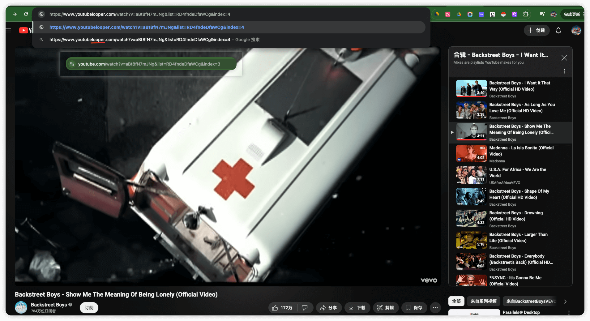Screen dimensions: 590x321
Task: Open options for Parallels Desktop suggestion
Action: tap(569, 313)
